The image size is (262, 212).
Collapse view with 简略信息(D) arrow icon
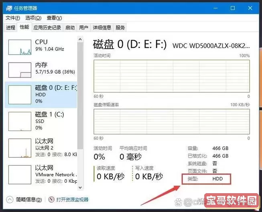point(10,200)
